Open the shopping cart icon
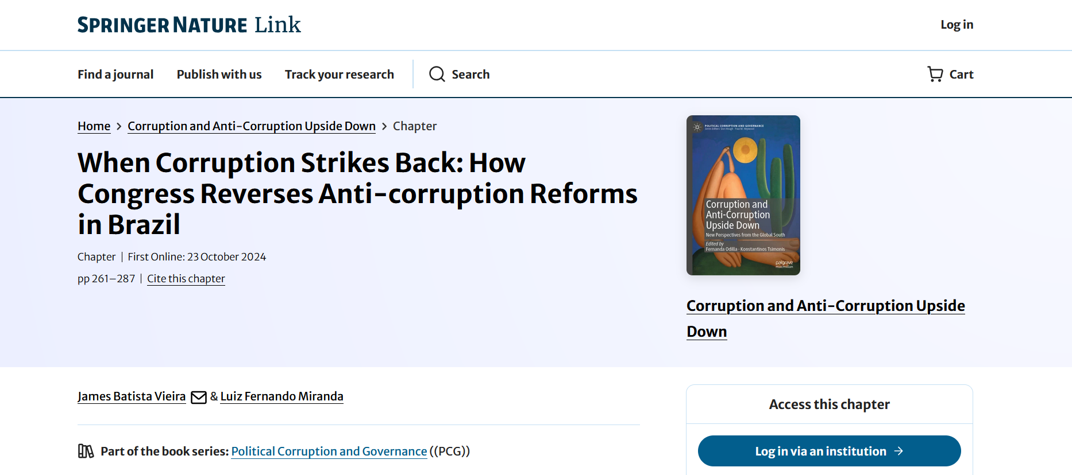 tap(935, 74)
